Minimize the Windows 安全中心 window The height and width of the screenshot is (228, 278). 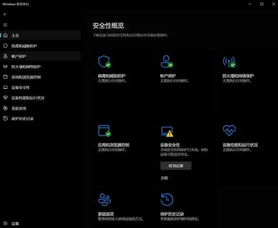[x=250, y=4]
